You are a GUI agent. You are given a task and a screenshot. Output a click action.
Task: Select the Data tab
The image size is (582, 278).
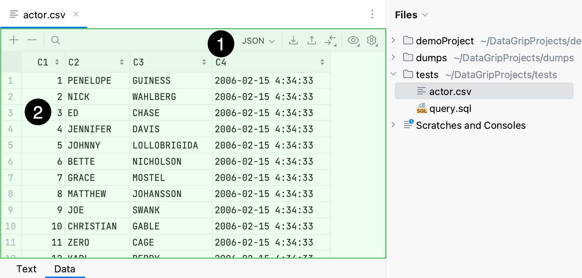65,269
